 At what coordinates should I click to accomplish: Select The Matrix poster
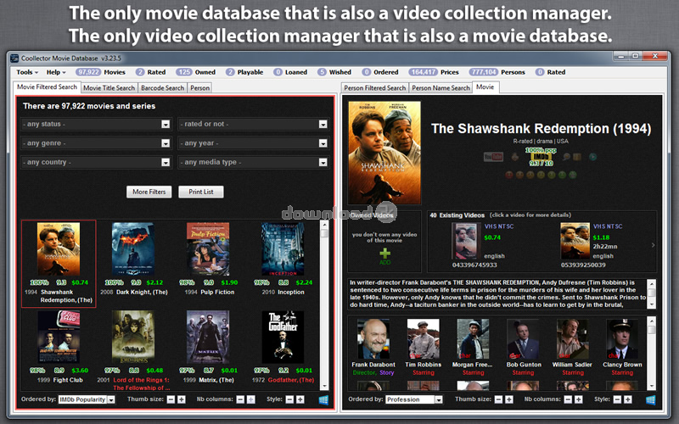208,337
